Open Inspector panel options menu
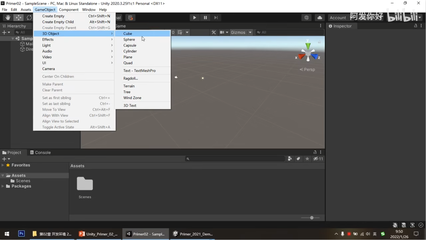The image size is (426, 240). 421,26
